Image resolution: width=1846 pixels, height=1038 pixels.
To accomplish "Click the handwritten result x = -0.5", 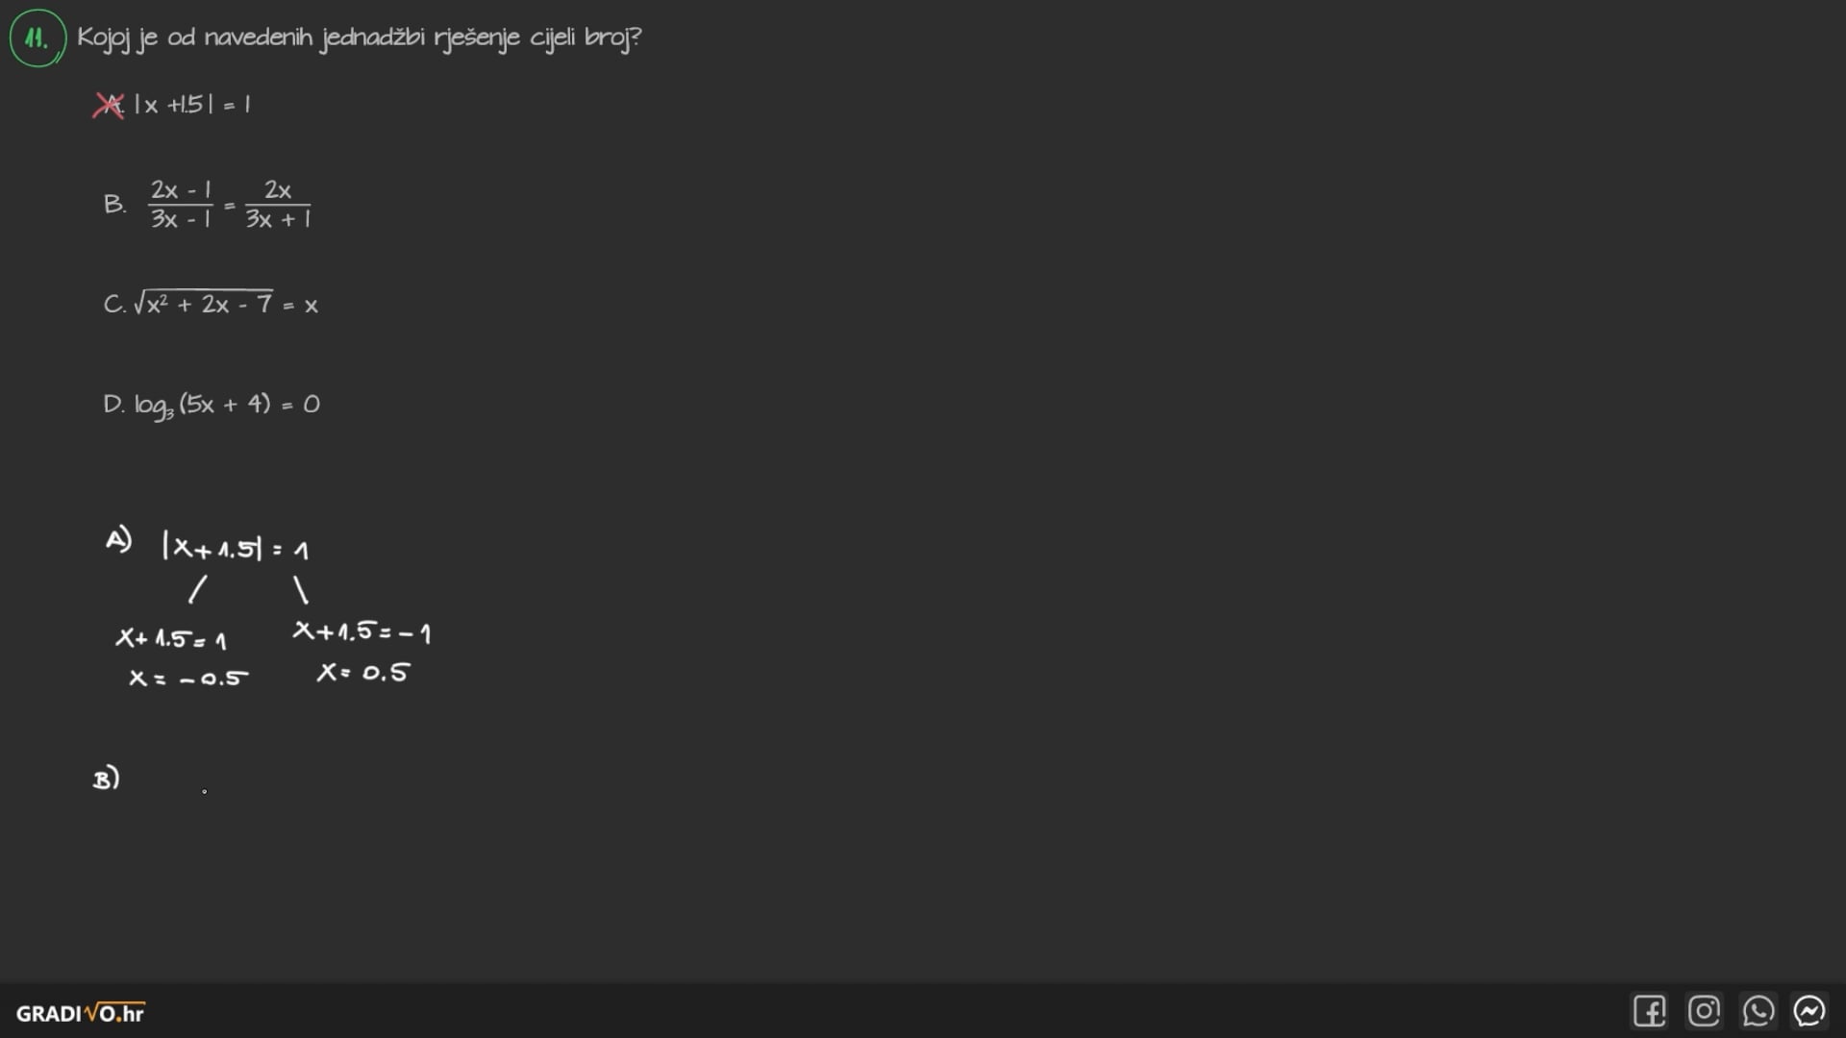I will click(188, 679).
